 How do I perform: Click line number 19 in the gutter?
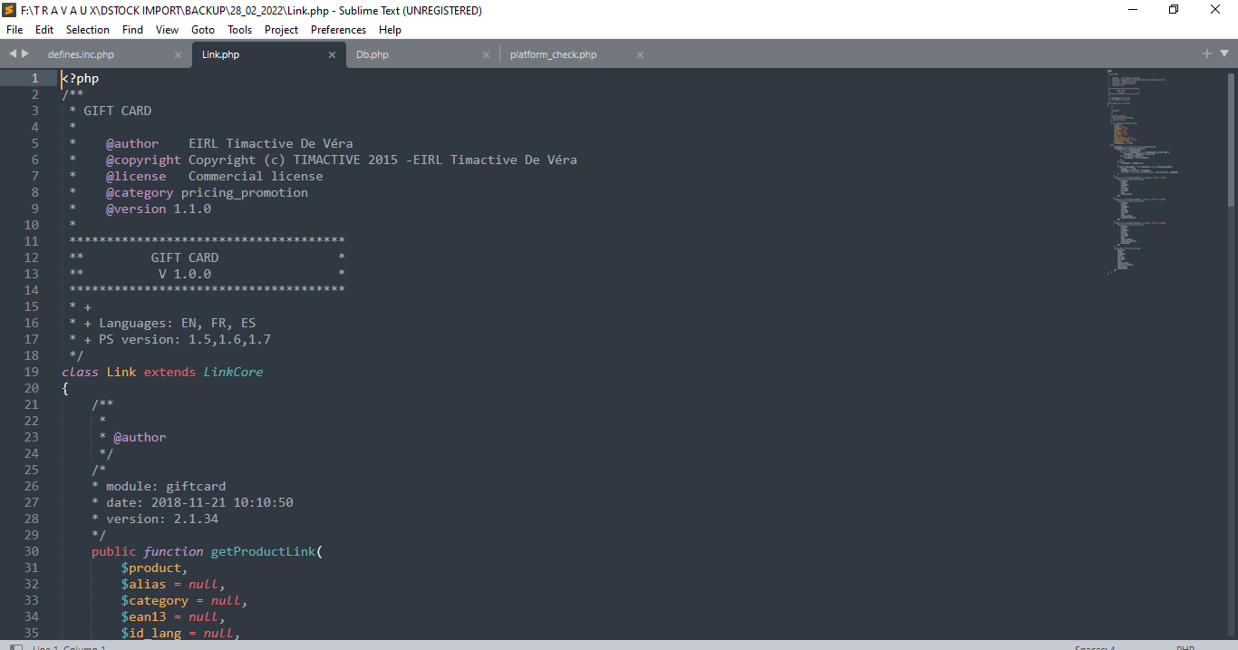coord(31,372)
